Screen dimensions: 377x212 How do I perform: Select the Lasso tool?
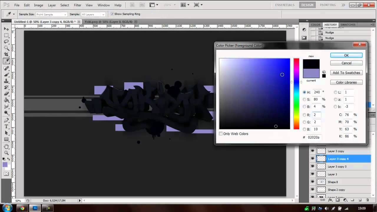click(6, 42)
